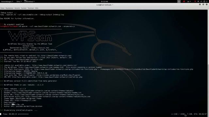209x117 pixels.
Task: Open the 'de' keyboard layout selector
Action: pyautogui.click(x=189, y=1)
